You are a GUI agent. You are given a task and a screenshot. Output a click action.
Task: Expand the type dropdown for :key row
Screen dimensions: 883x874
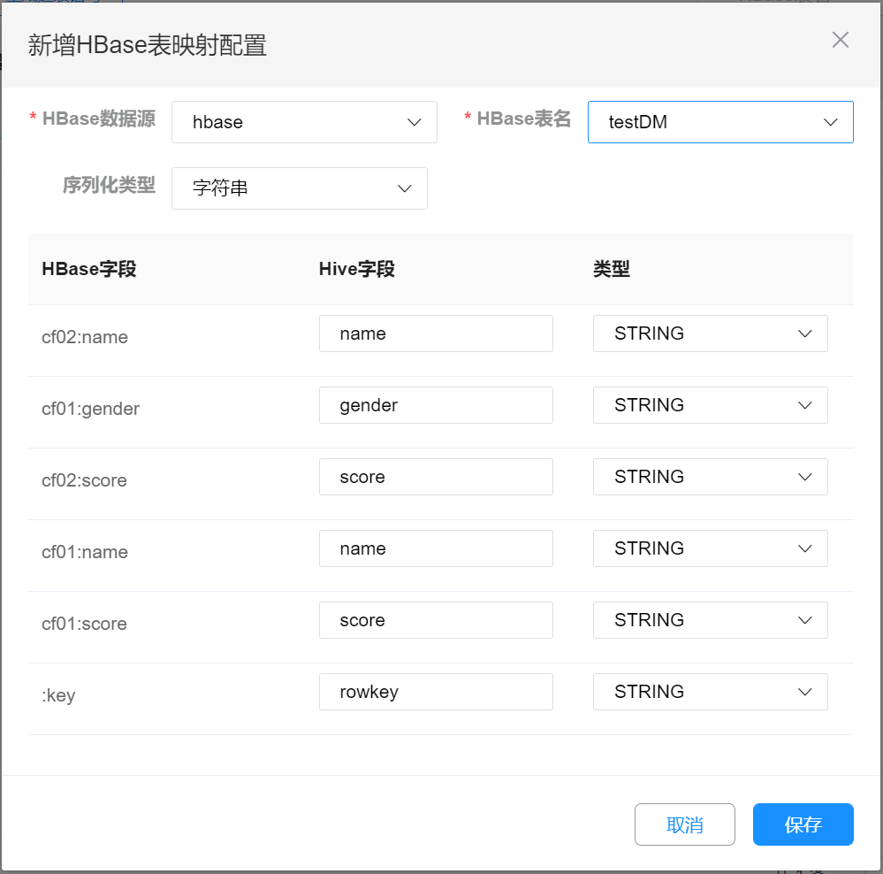(x=710, y=692)
